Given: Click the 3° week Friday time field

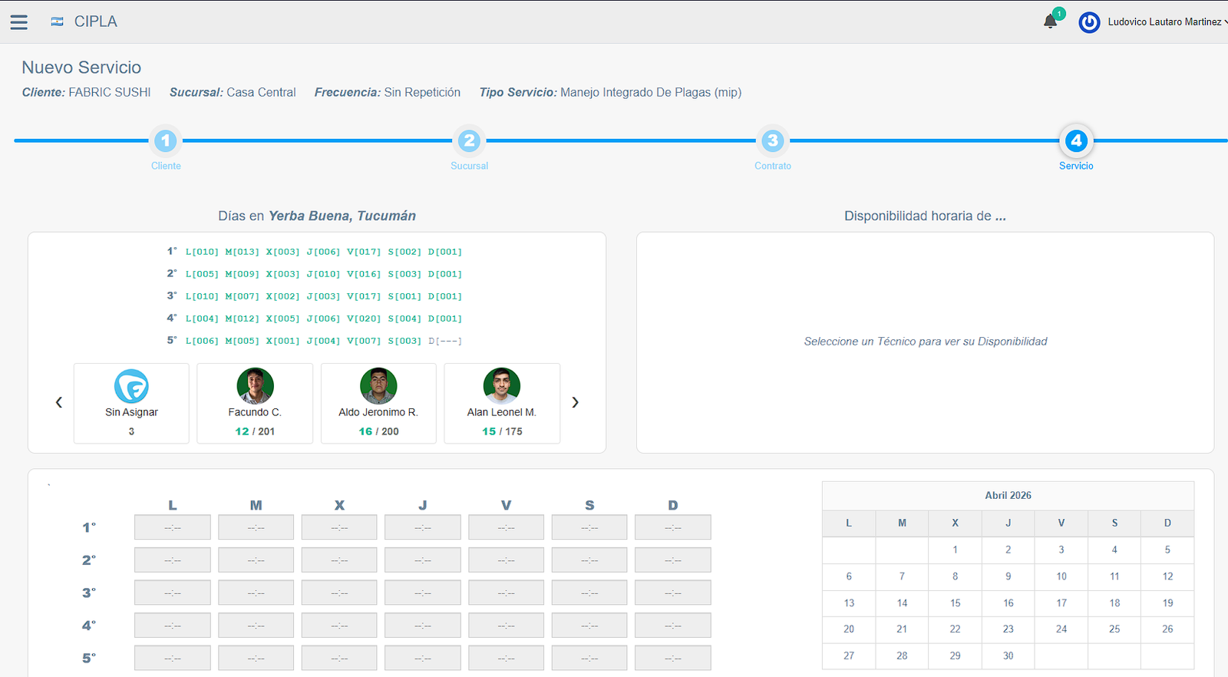Looking at the screenshot, I should coord(506,593).
